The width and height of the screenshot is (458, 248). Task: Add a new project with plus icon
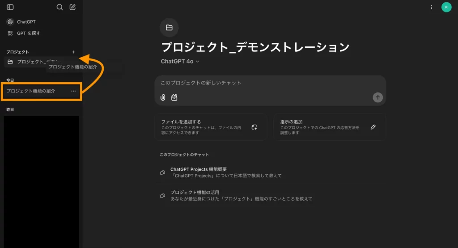(74, 52)
